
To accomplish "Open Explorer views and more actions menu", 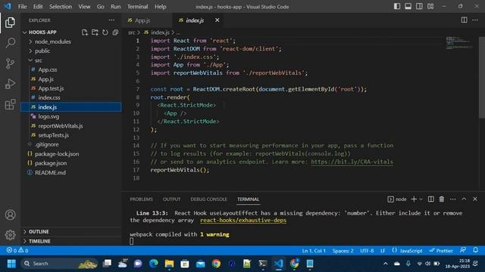I will coord(111,20).
